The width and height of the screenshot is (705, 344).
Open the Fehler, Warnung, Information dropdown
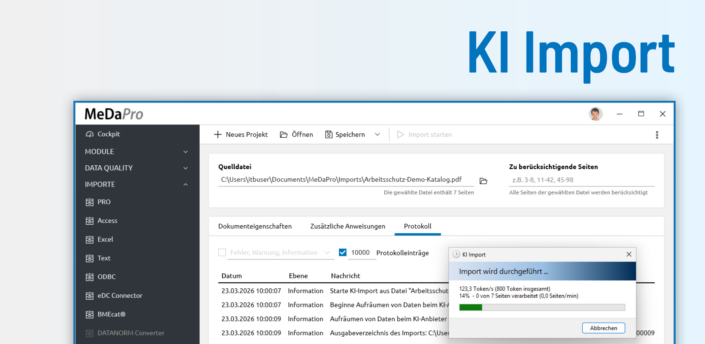click(281, 253)
